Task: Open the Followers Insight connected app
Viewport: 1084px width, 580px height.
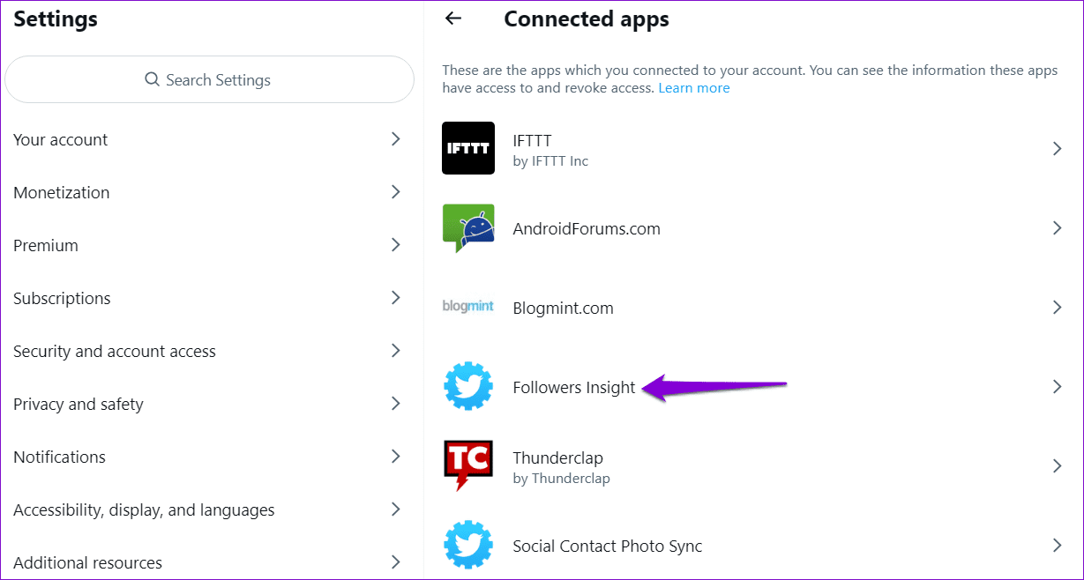Action: [573, 386]
